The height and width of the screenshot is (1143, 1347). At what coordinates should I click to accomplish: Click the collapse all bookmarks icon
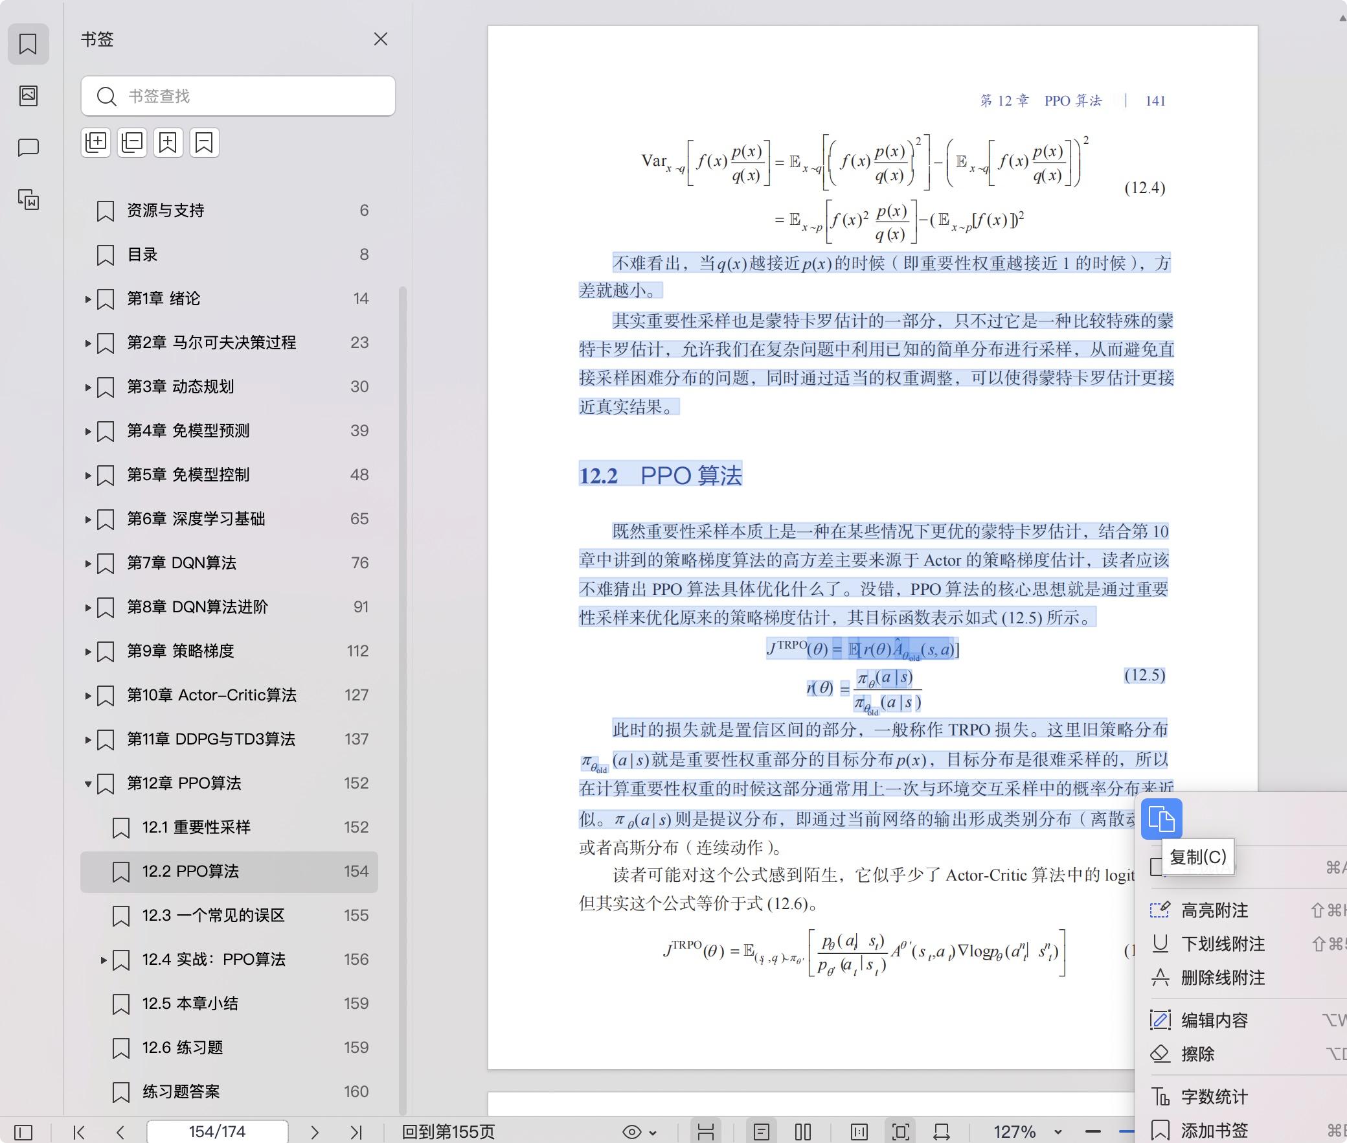pyautogui.click(x=132, y=143)
